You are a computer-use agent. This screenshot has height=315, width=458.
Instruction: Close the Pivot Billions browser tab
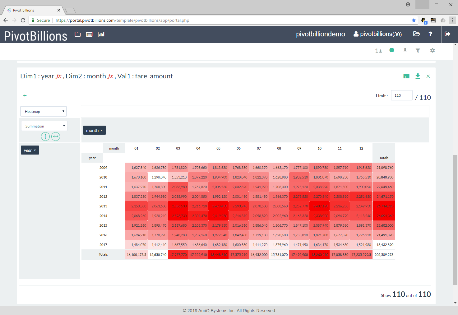(59, 10)
